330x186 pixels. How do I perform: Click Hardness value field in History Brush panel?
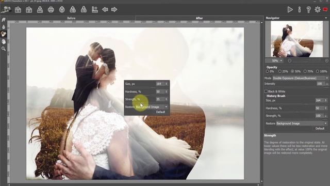click(320, 108)
